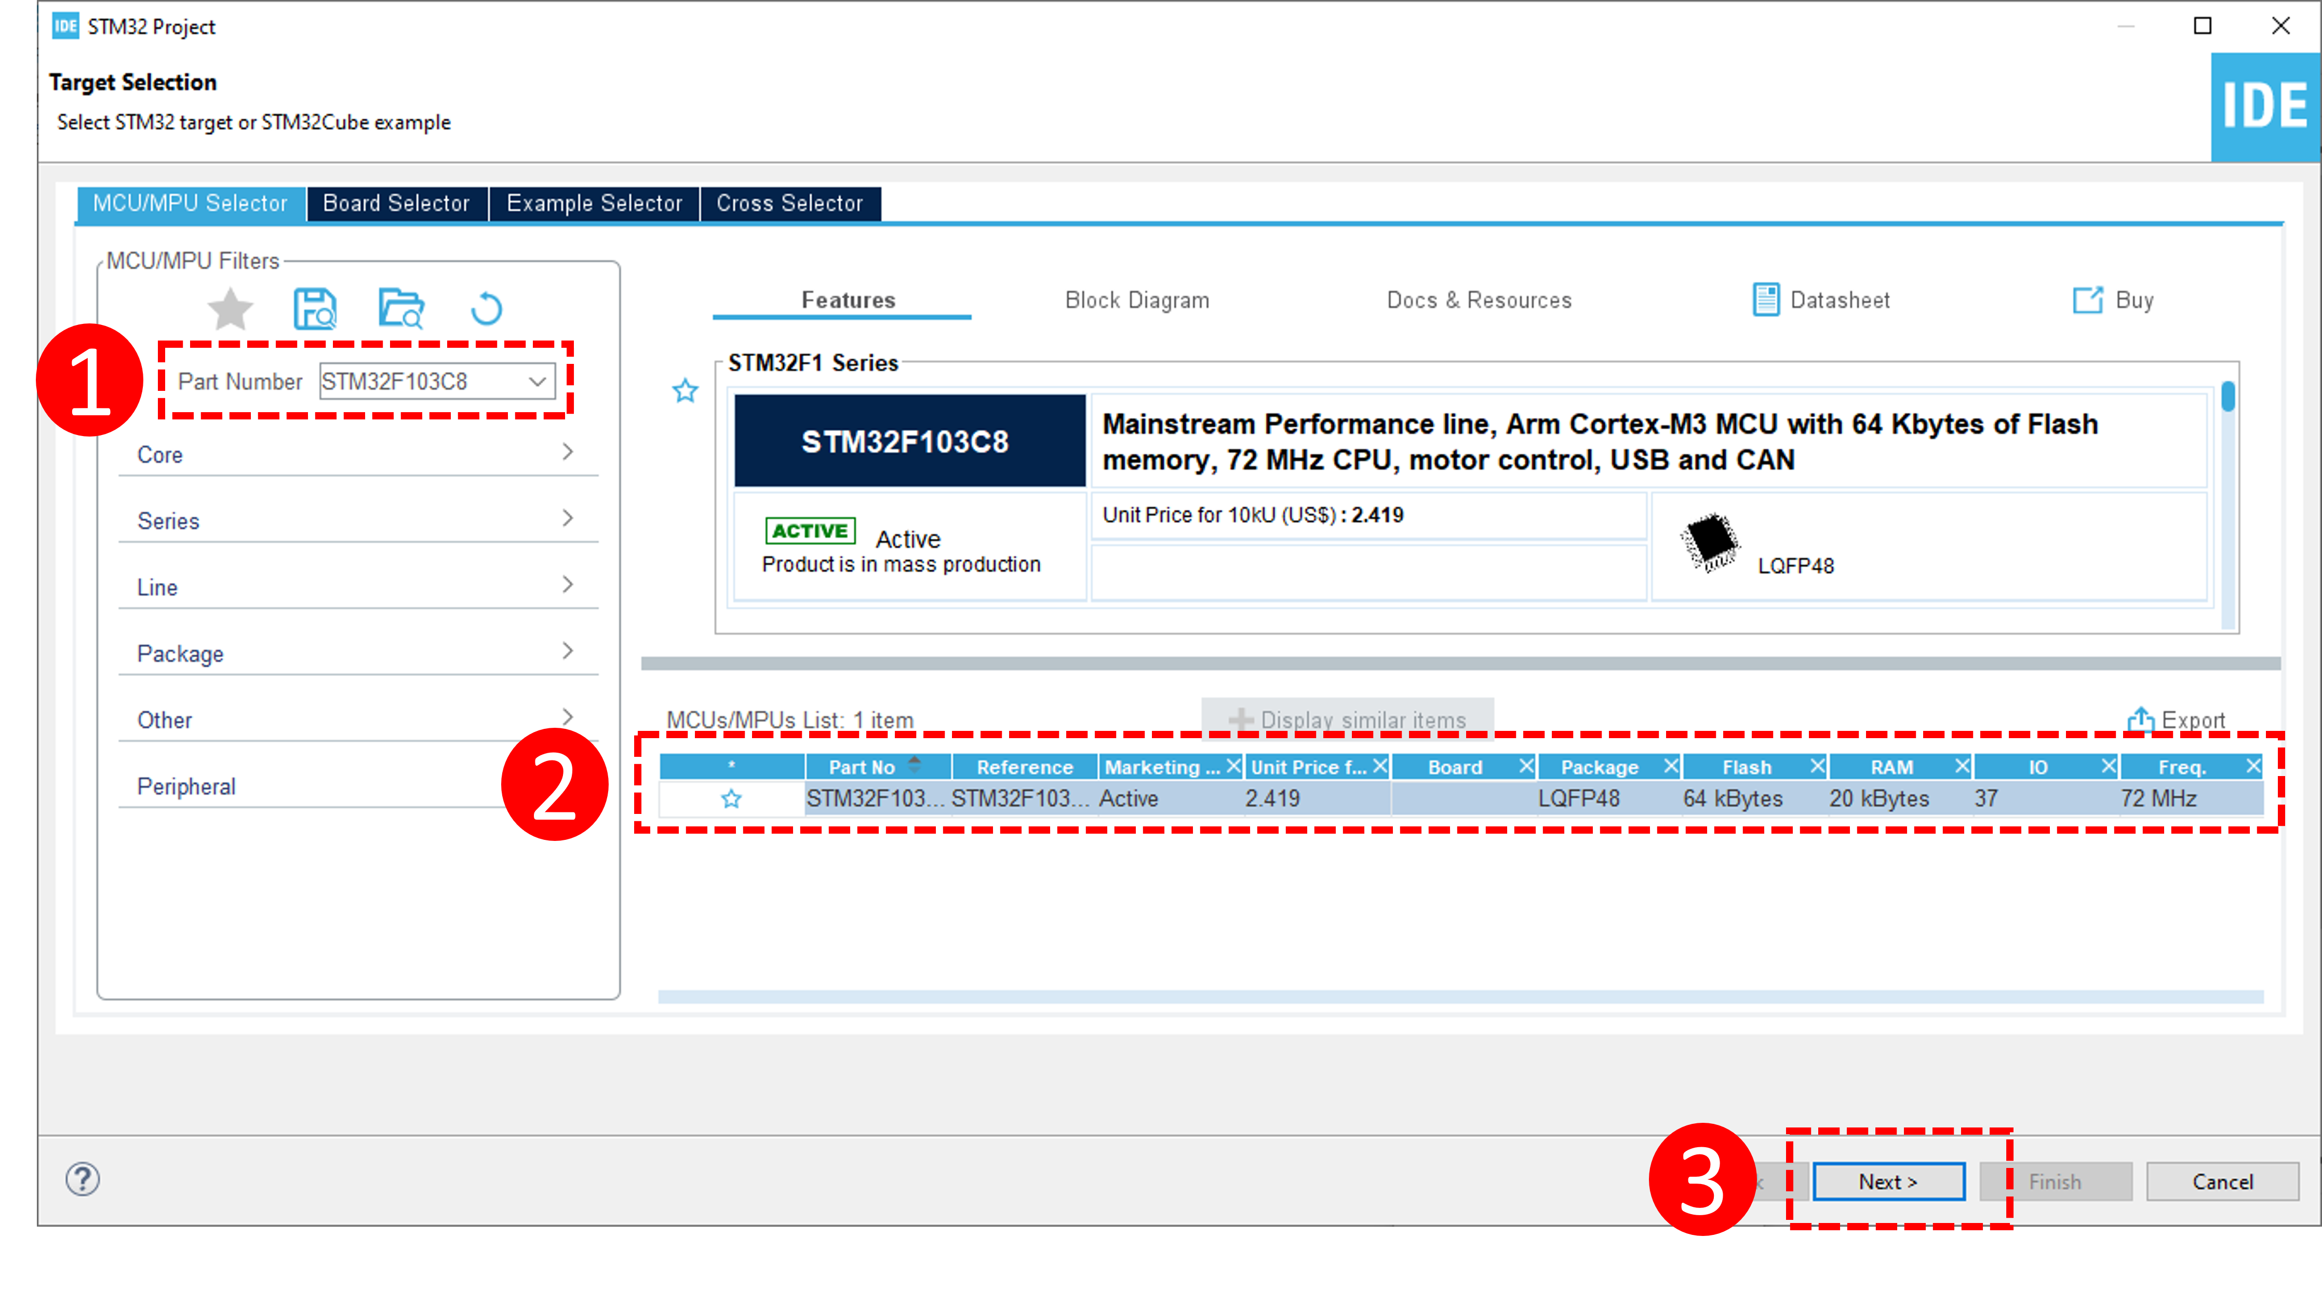This screenshot has height=1305, width=2322.
Task: Maximize the STM32 Project window
Action: [2202, 26]
